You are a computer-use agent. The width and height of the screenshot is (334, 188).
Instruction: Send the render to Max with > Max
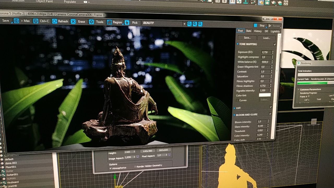click(22, 21)
